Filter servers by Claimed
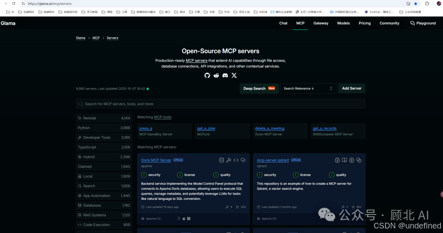This screenshot has height=233, width=443. coord(104,167)
